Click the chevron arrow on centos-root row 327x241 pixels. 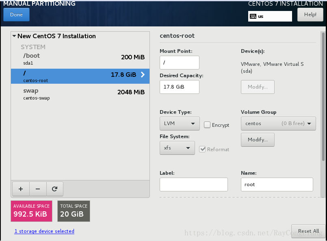point(143,74)
